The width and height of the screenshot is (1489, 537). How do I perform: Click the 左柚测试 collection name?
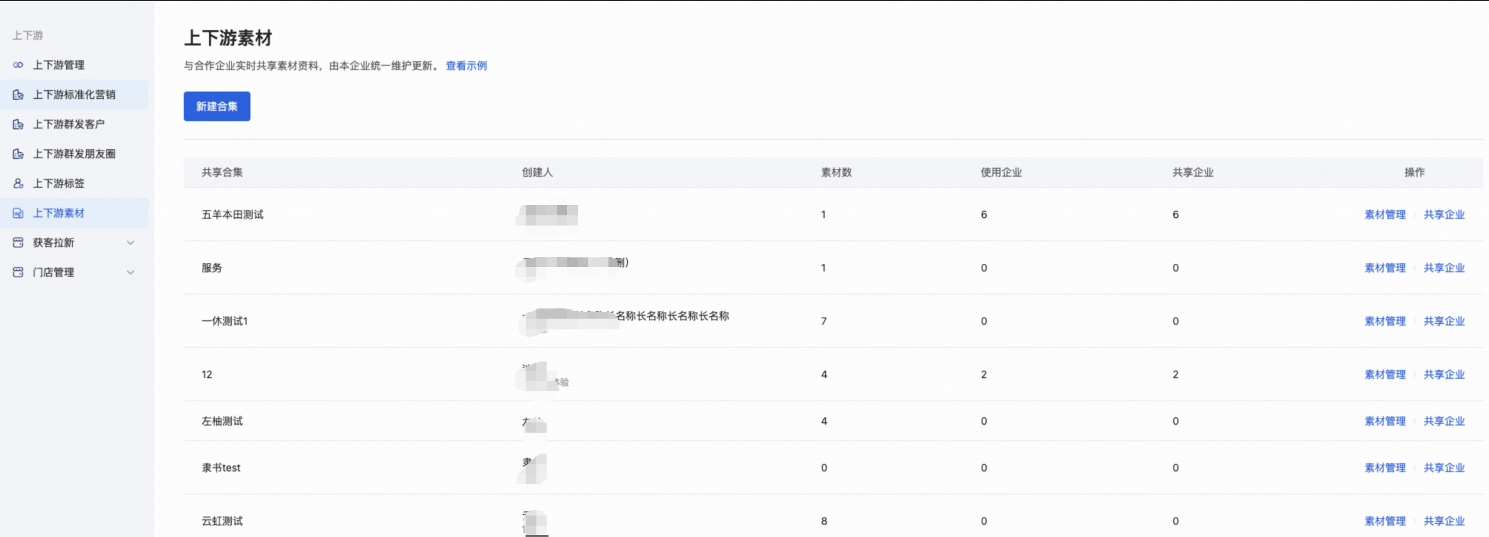(222, 421)
